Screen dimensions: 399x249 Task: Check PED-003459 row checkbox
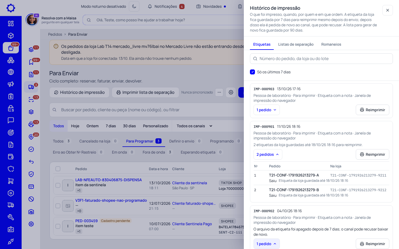(58, 226)
